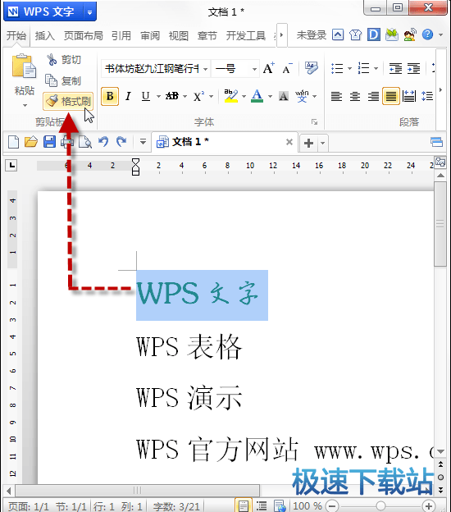The height and width of the screenshot is (512, 451).
Task: Toggle Underline formatting
Action: coord(145,96)
